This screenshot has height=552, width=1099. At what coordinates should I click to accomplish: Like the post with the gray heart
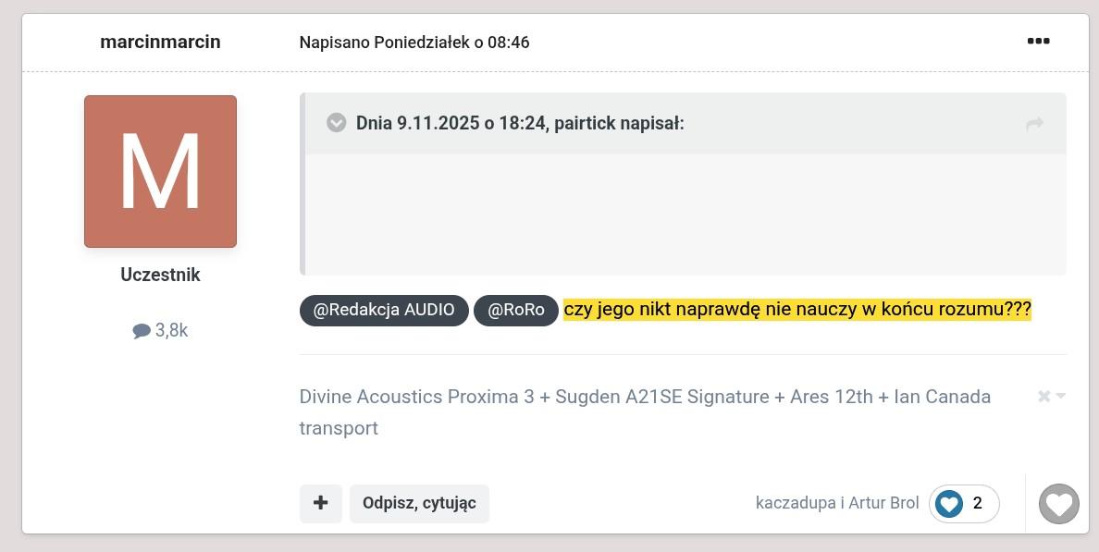(x=1059, y=504)
